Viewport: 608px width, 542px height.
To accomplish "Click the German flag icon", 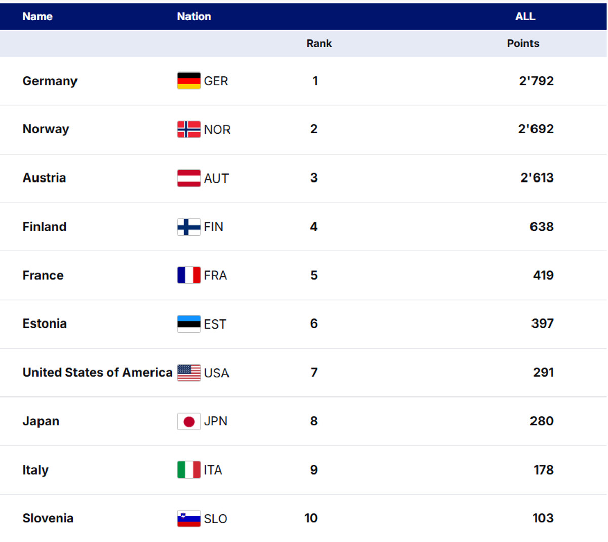I will (x=188, y=81).
